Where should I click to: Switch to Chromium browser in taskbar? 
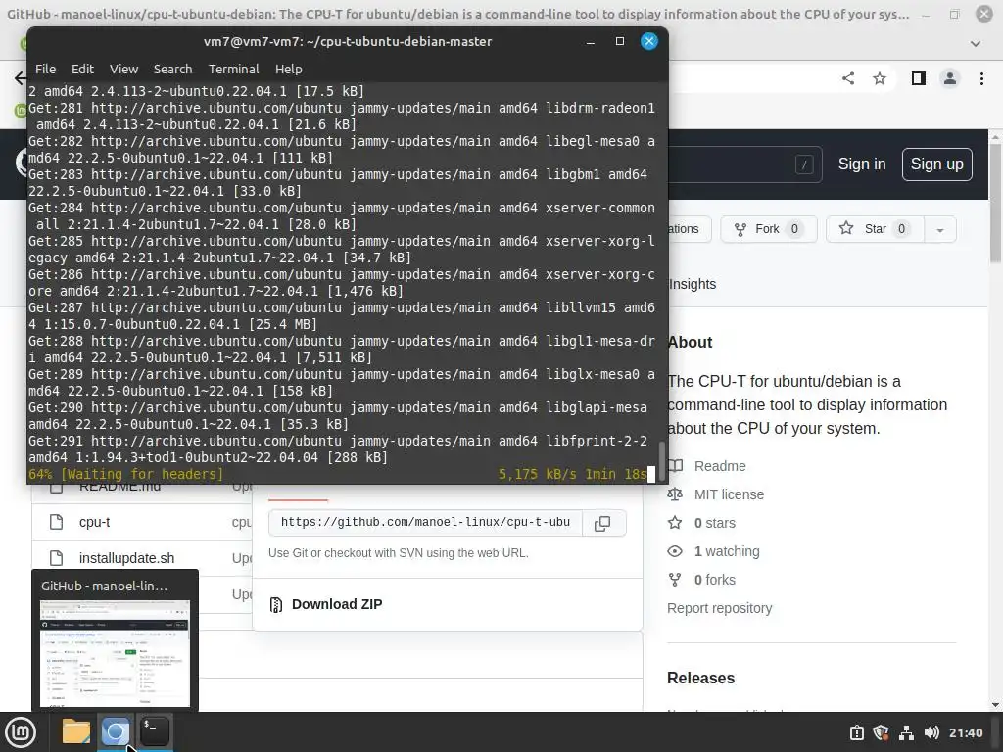116,731
